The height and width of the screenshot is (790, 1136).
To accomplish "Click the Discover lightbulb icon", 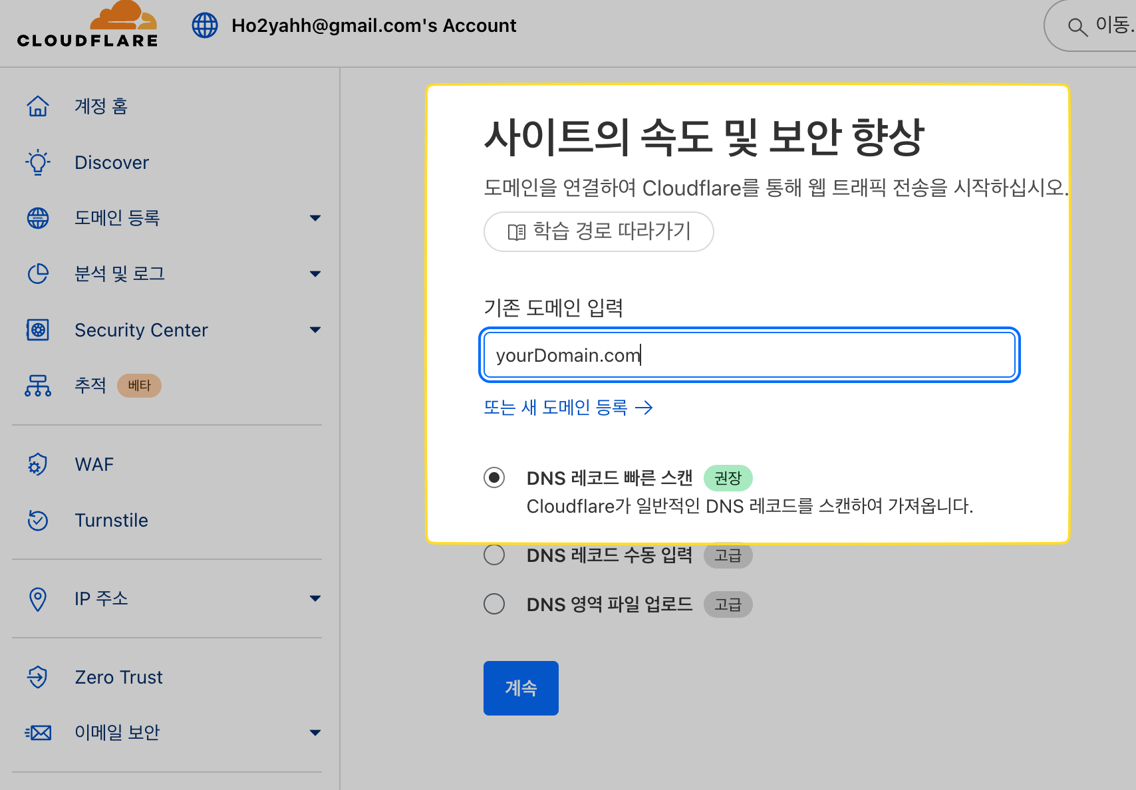I will coord(38,162).
